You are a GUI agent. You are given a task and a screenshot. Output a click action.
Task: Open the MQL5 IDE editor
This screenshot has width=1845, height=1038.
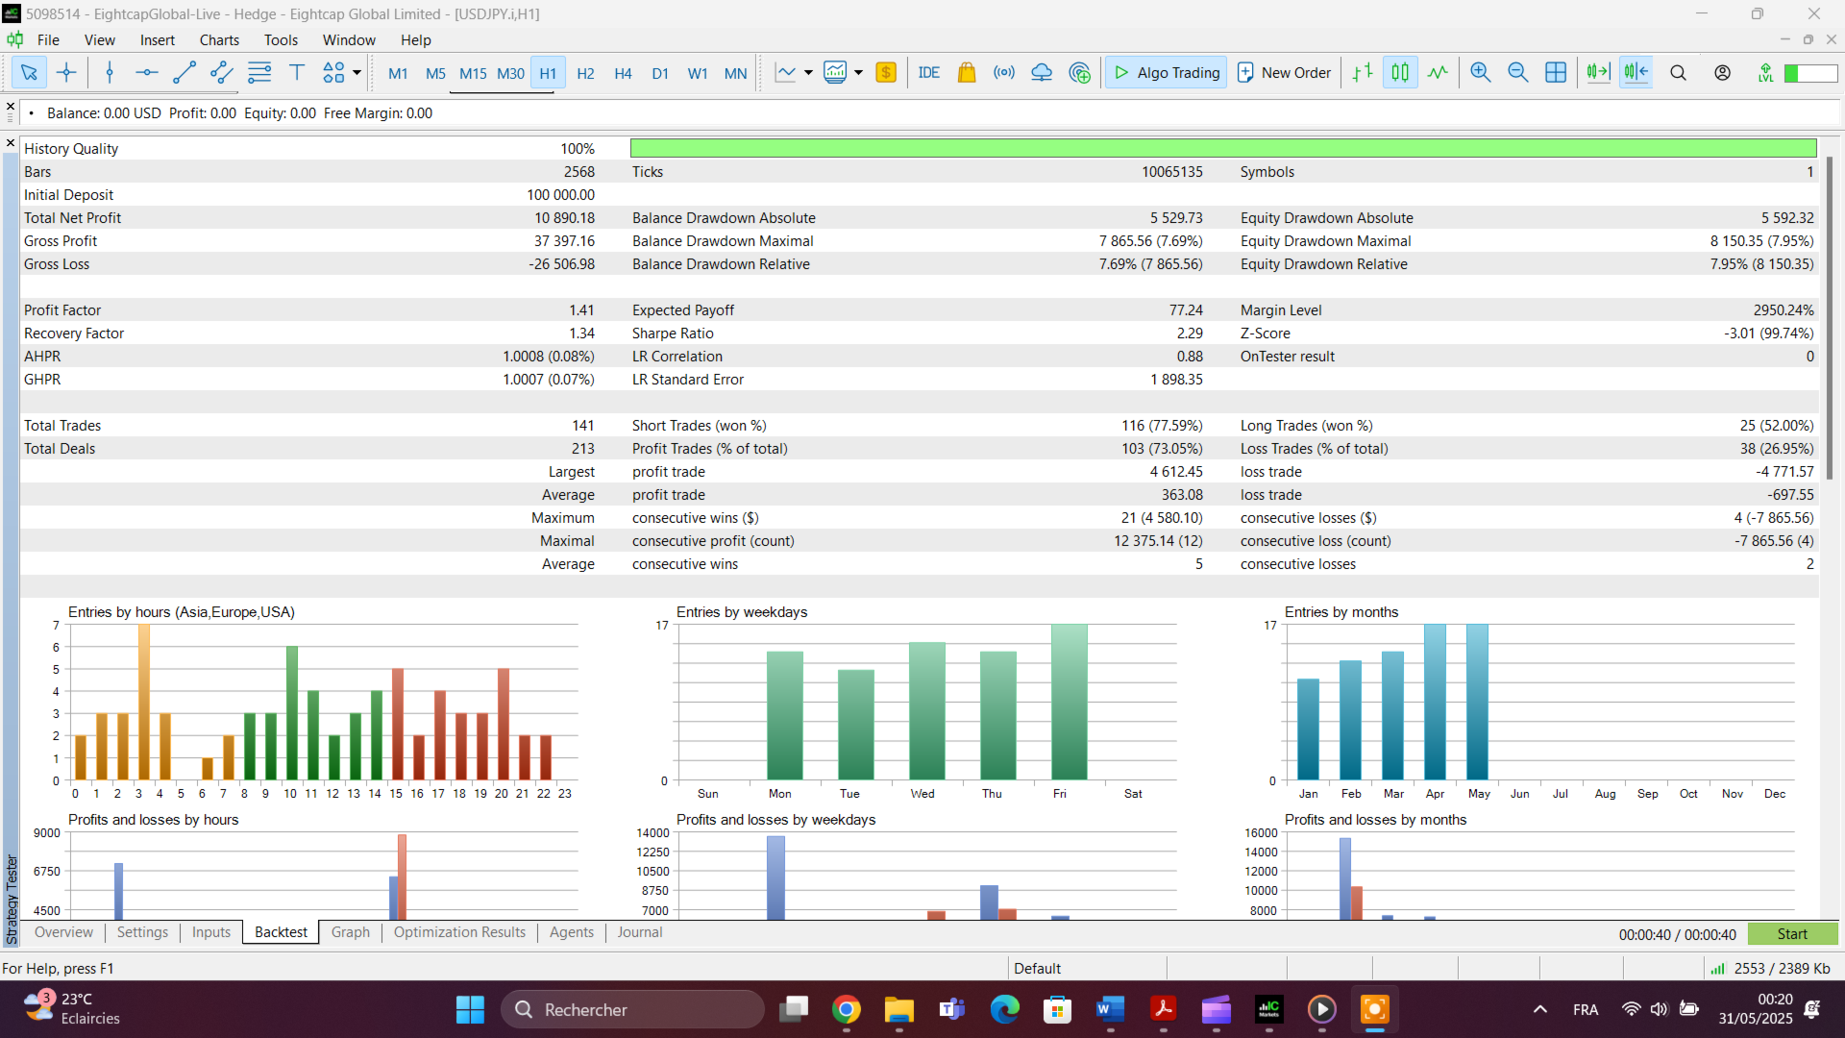928,72
